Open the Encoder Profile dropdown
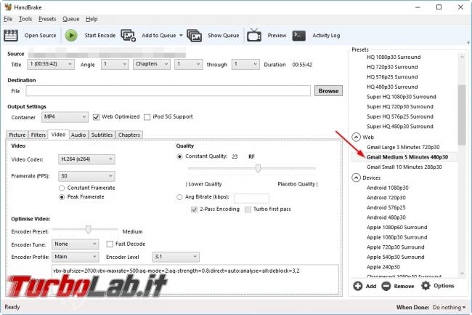This screenshot has height=315, width=472. (x=76, y=257)
